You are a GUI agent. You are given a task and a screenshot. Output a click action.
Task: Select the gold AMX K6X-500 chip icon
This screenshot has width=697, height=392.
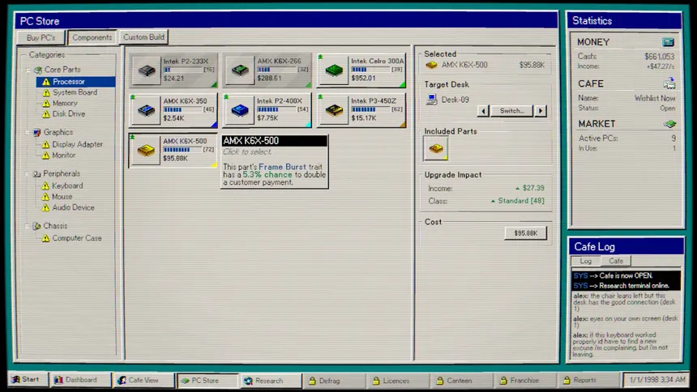pyautogui.click(x=146, y=150)
